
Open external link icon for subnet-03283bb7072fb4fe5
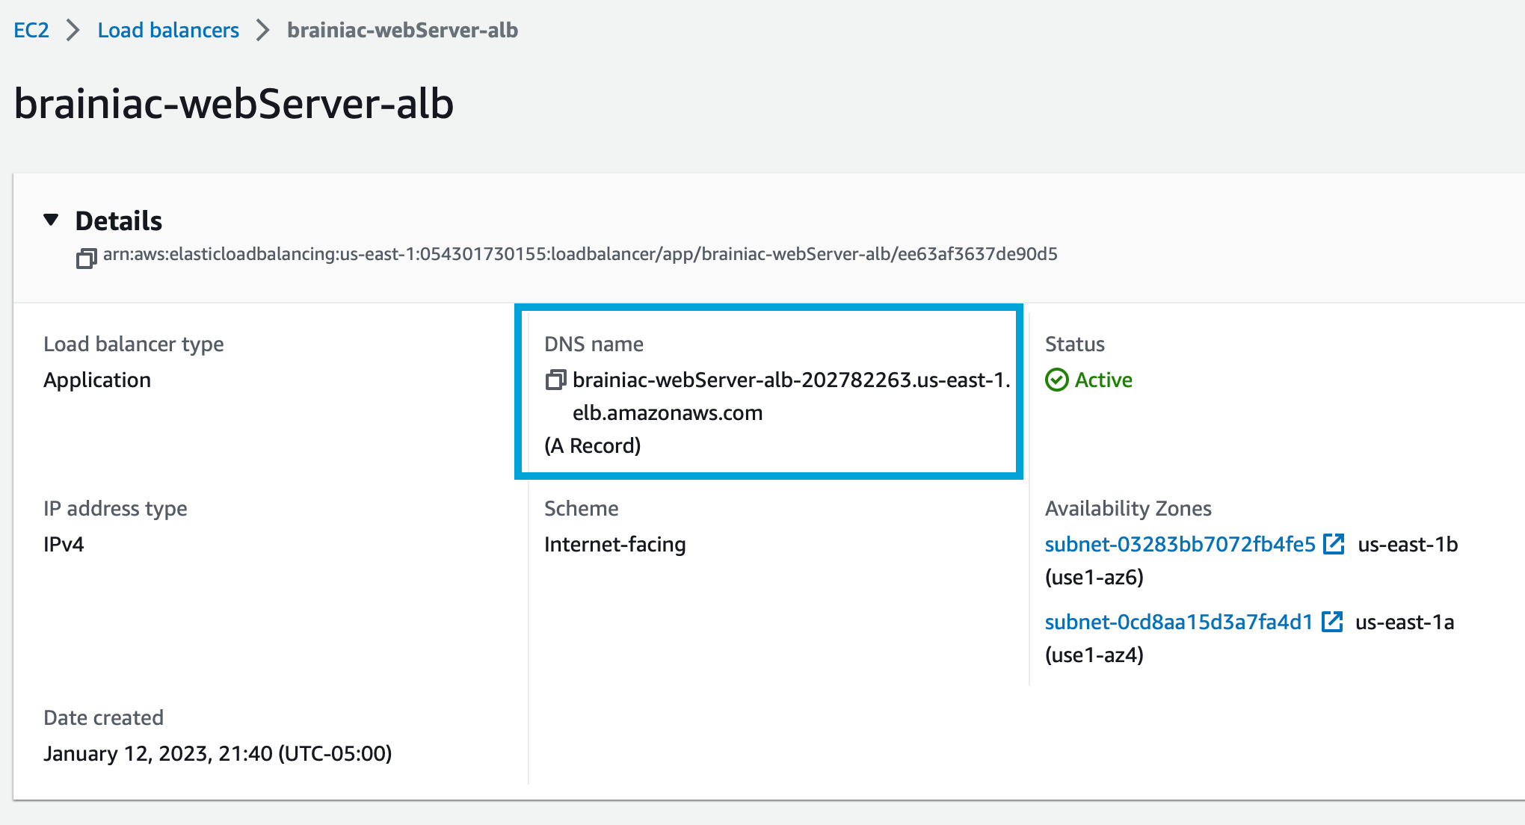tap(1334, 544)
